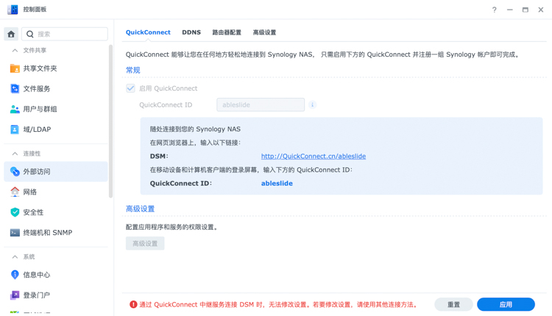Click the 重置 button
The image size is (552, 316).
pos(453,304)
